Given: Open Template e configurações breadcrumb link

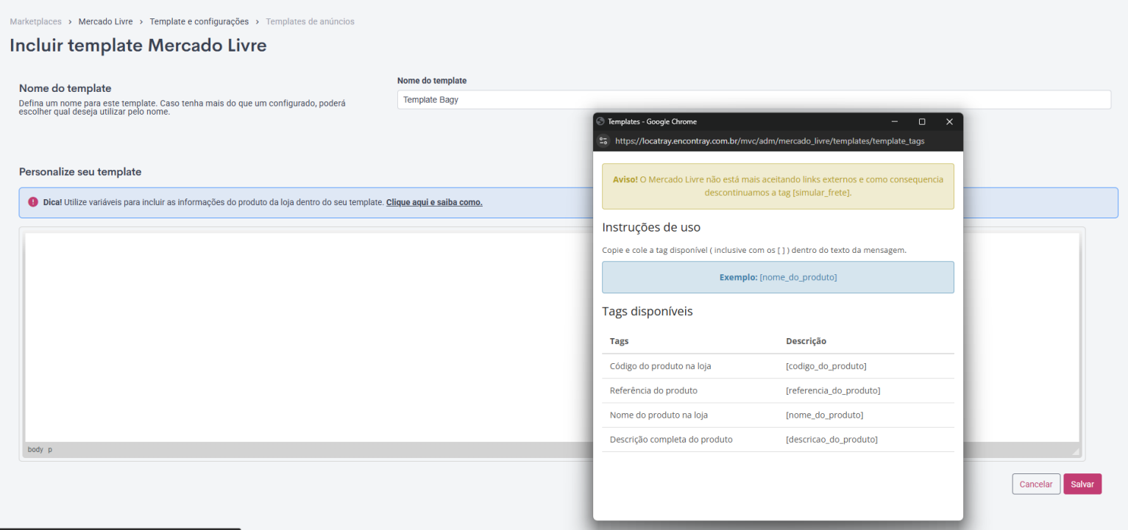Looking at the screenshot, I should tap(199, 22).
